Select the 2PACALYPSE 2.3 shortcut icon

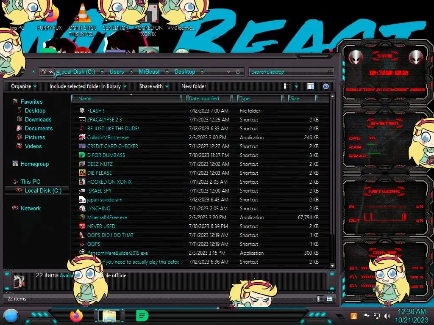click(82, 120)
